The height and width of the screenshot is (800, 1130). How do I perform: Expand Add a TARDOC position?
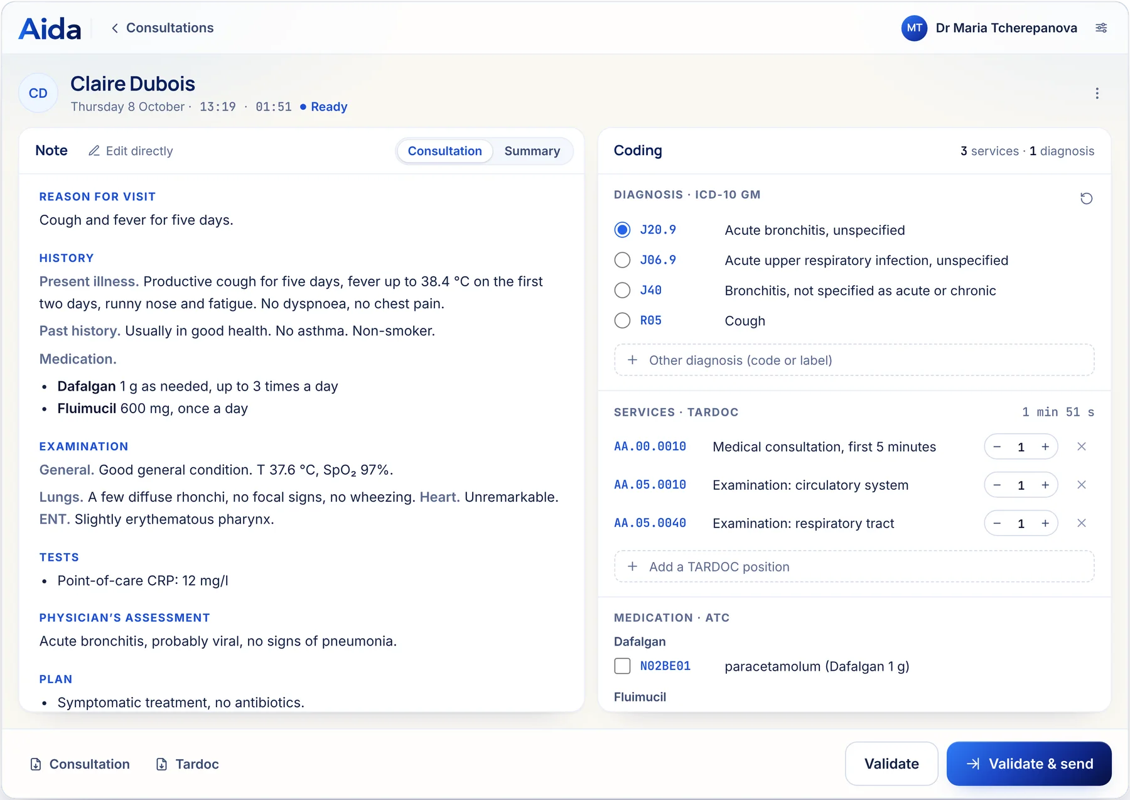[854, 566]
